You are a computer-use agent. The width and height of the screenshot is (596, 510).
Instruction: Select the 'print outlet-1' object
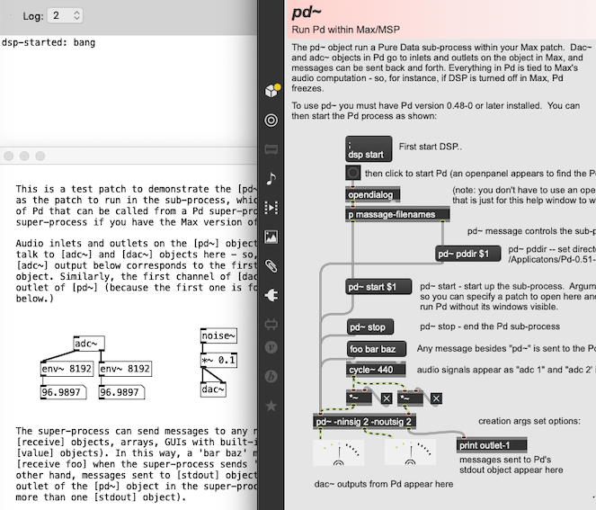pyautogui.click(x=492, y=445)
